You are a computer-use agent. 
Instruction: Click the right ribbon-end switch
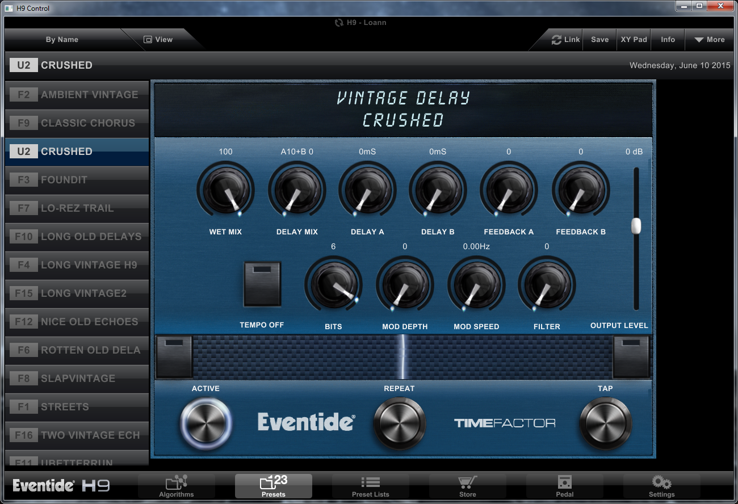click(631, 356)
